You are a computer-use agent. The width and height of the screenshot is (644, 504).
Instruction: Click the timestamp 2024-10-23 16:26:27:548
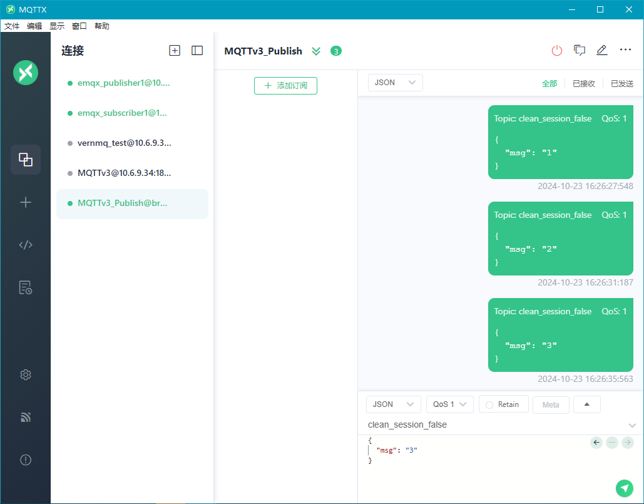point(585,186)
